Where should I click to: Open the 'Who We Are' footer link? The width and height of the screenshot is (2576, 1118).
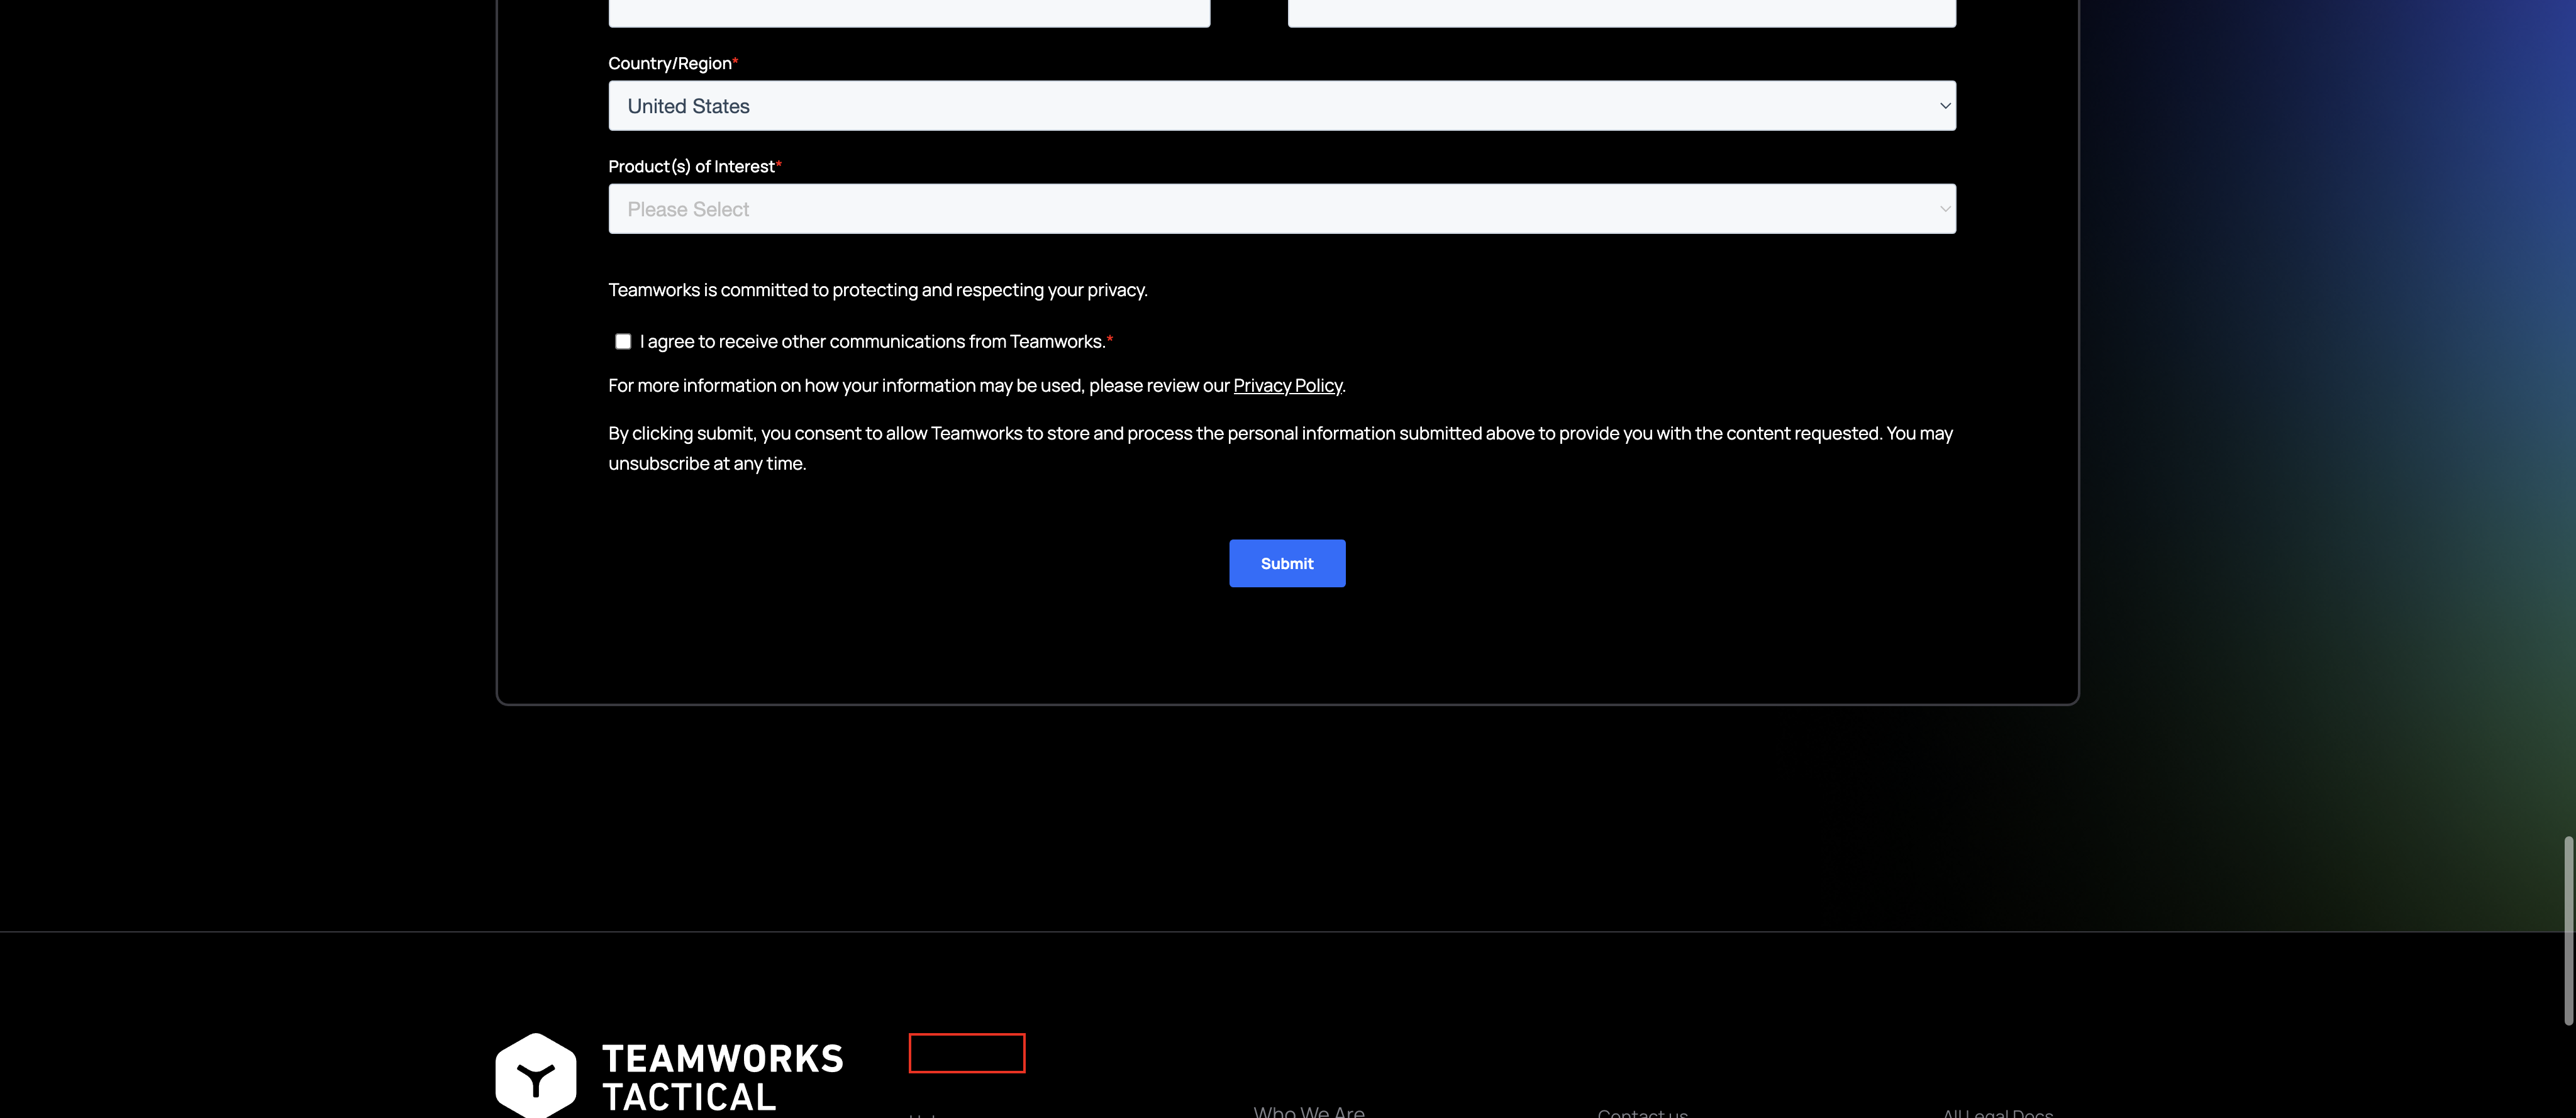1308,1111
